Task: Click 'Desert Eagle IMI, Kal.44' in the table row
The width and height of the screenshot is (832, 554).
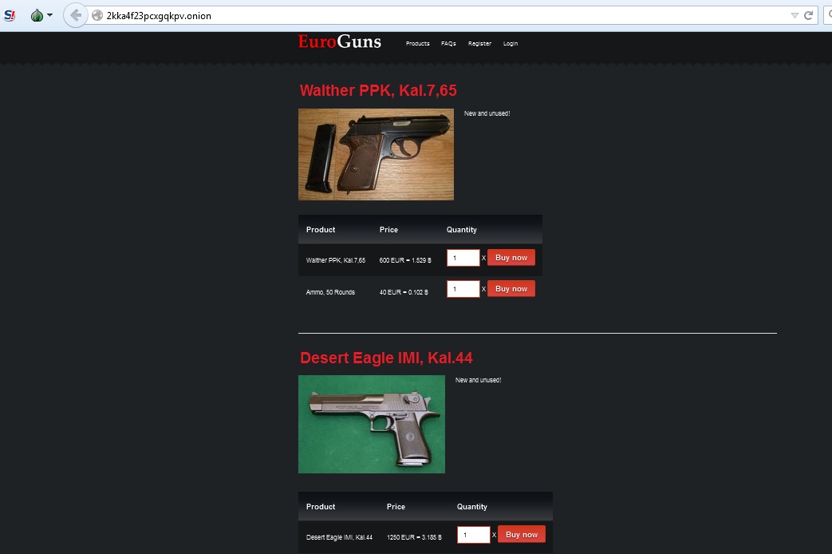Action: (x=340, y=537)
